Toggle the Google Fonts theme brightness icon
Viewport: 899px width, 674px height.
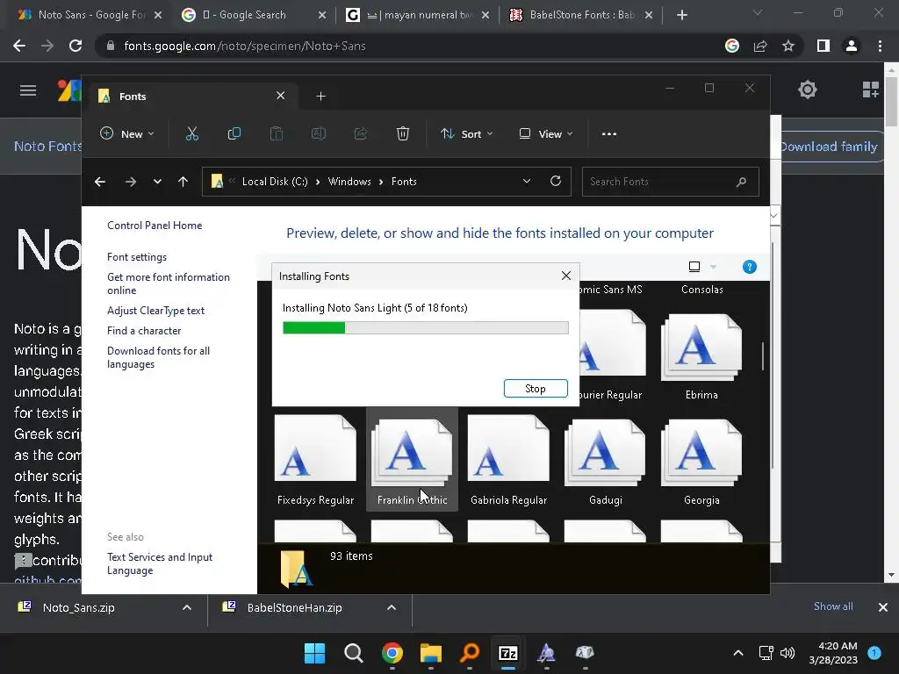[x=808, y=90]
